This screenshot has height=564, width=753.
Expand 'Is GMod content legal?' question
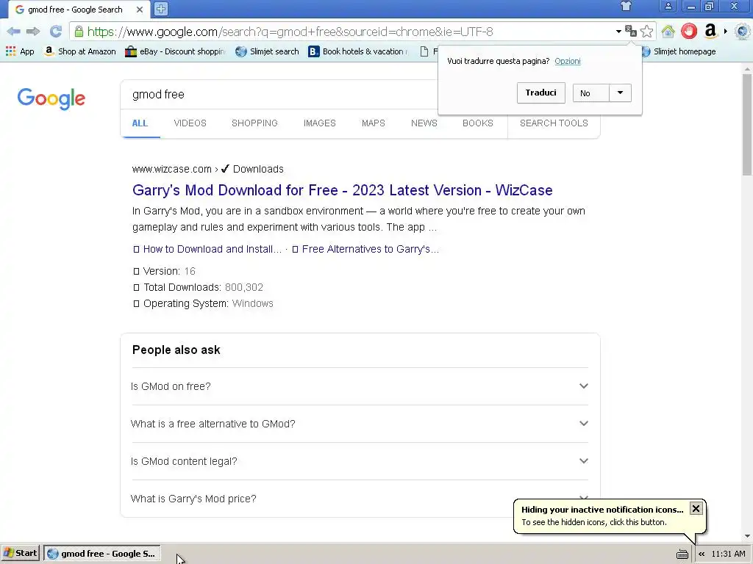(x=360, y=461)
